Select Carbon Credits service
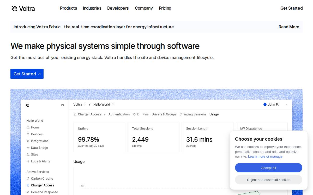The width and height of the screenshot is (313, 195). [x=42, y=179]
